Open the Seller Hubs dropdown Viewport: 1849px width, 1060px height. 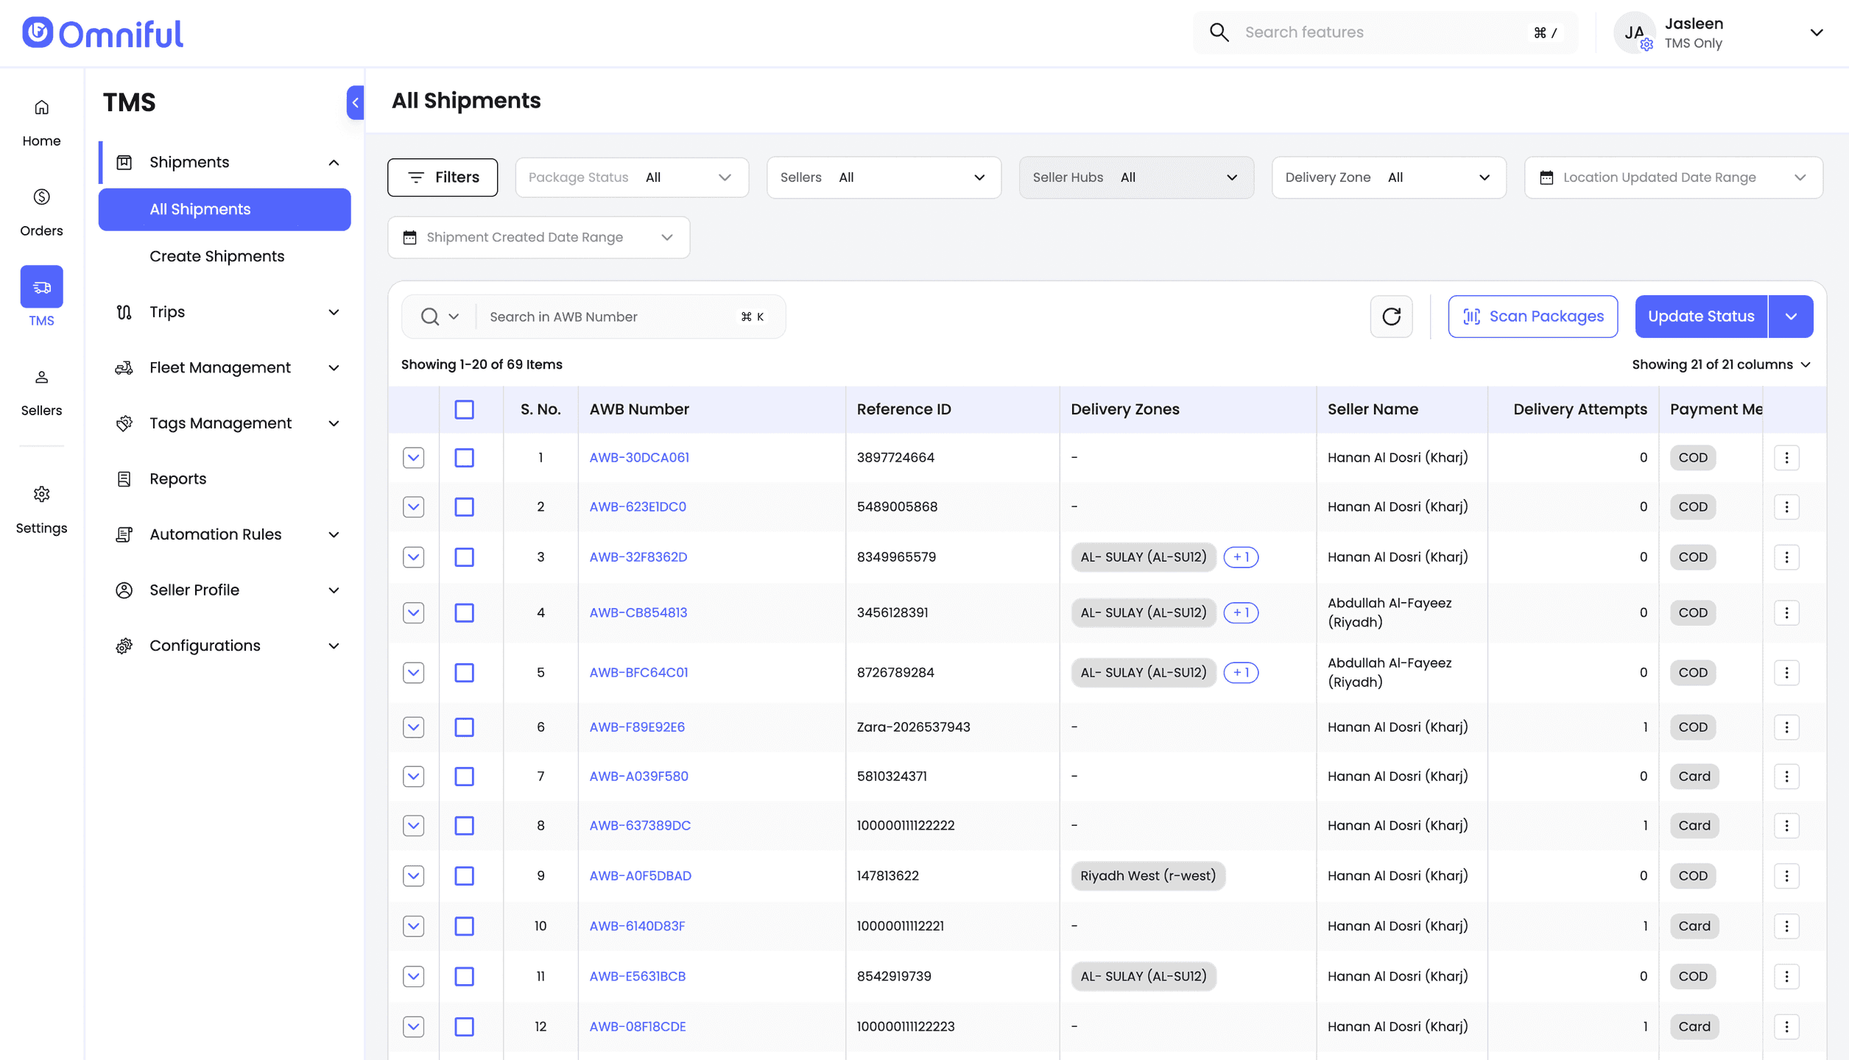1136,177
